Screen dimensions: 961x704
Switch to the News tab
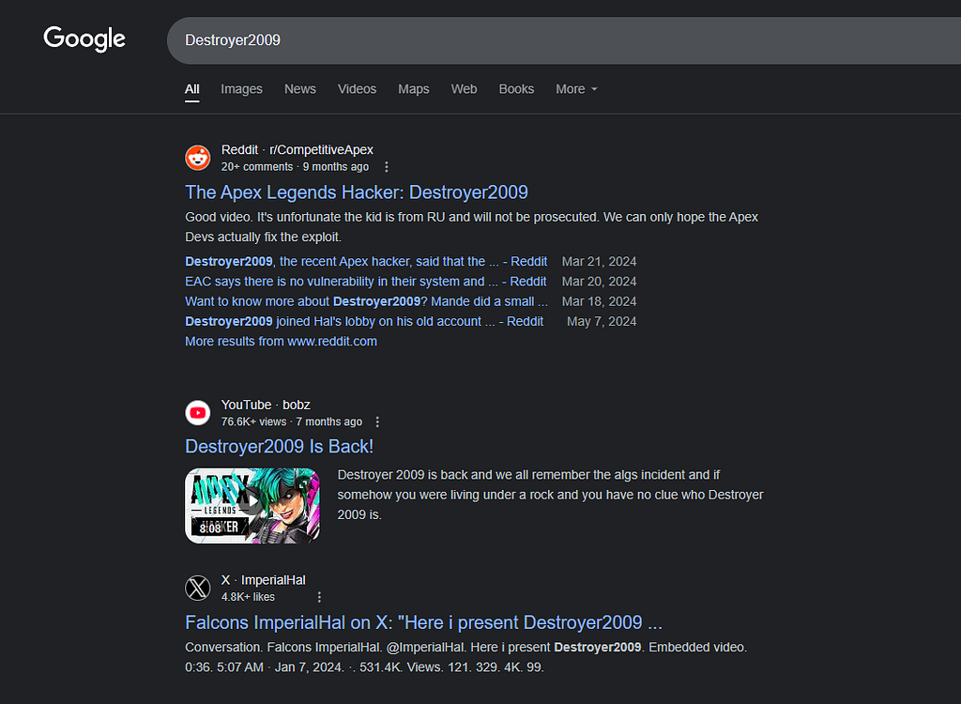click(300, 89)
